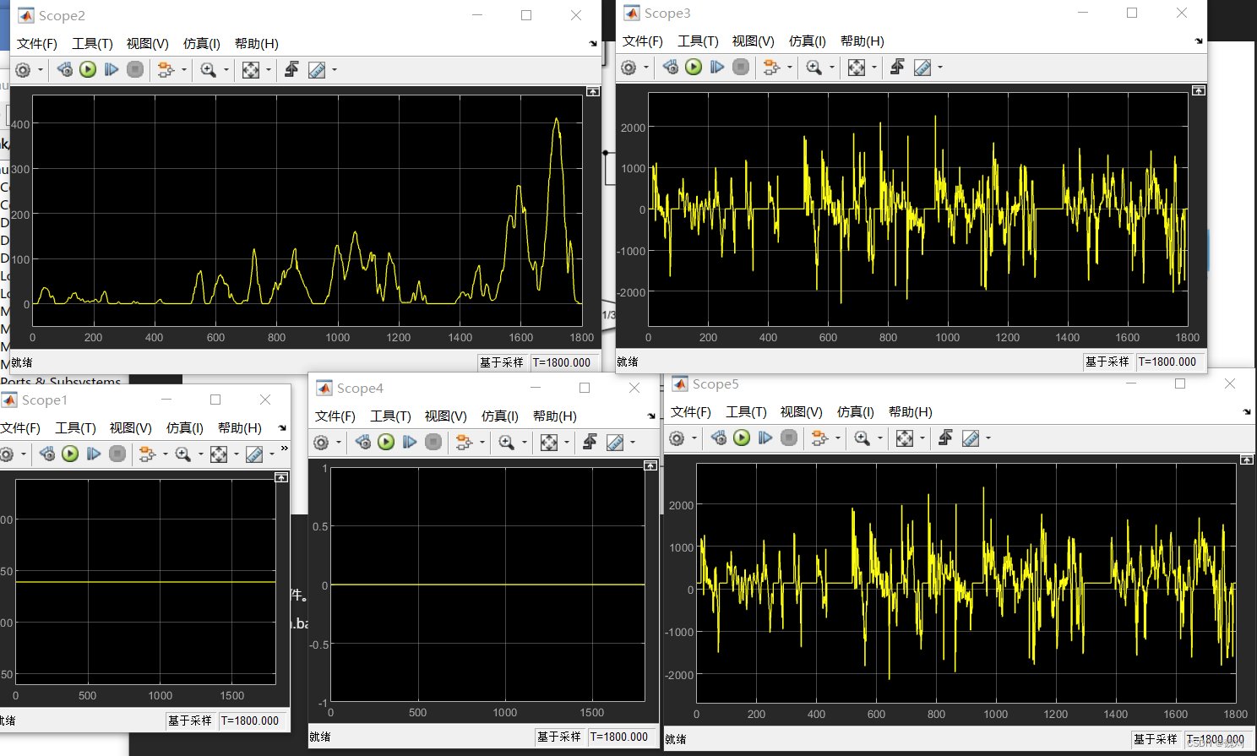Maximize axes button on Scope4 plot

650,466
